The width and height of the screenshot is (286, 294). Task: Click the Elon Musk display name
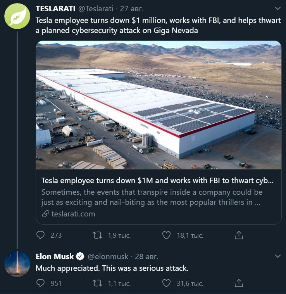click(x=55, y=256)
